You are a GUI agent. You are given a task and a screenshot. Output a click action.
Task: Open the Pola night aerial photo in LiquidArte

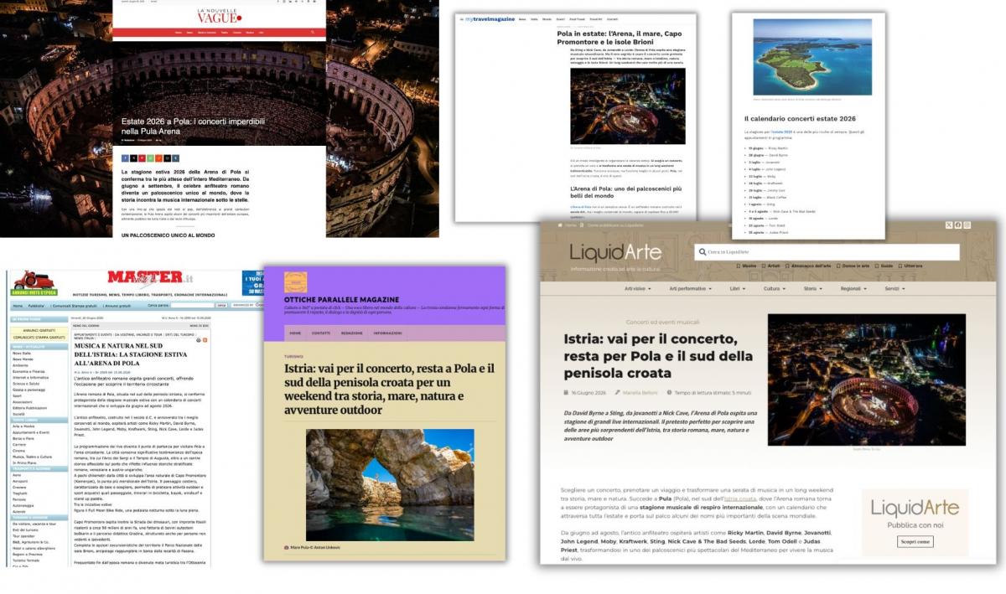866,380
